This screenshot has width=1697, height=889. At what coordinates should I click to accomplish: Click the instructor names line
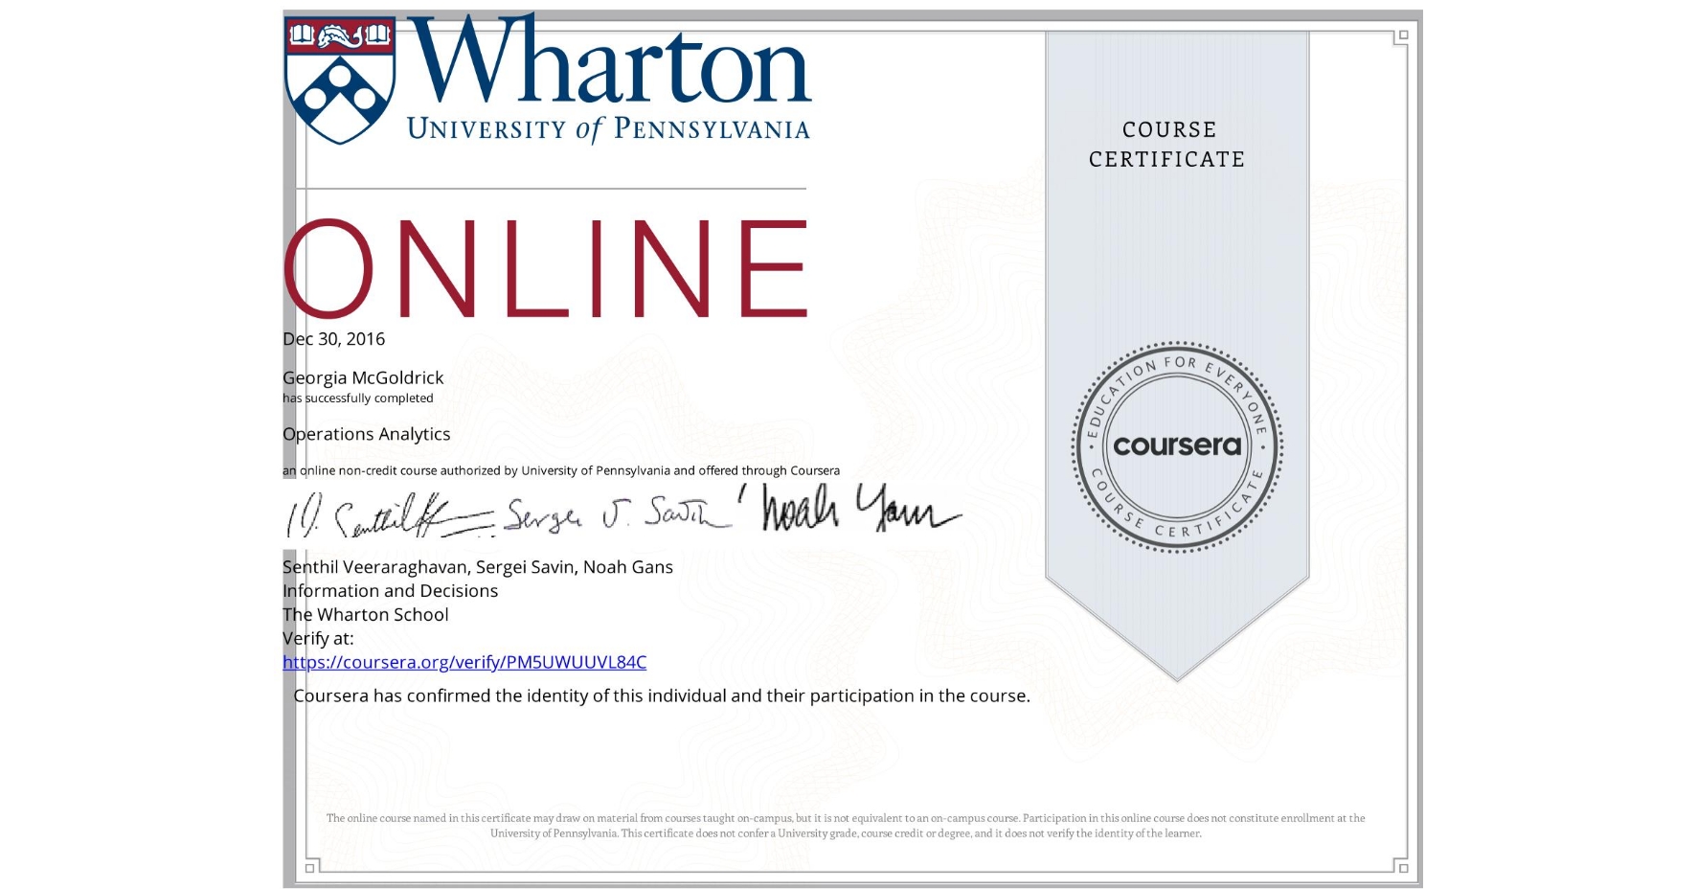tap(478, 567)
